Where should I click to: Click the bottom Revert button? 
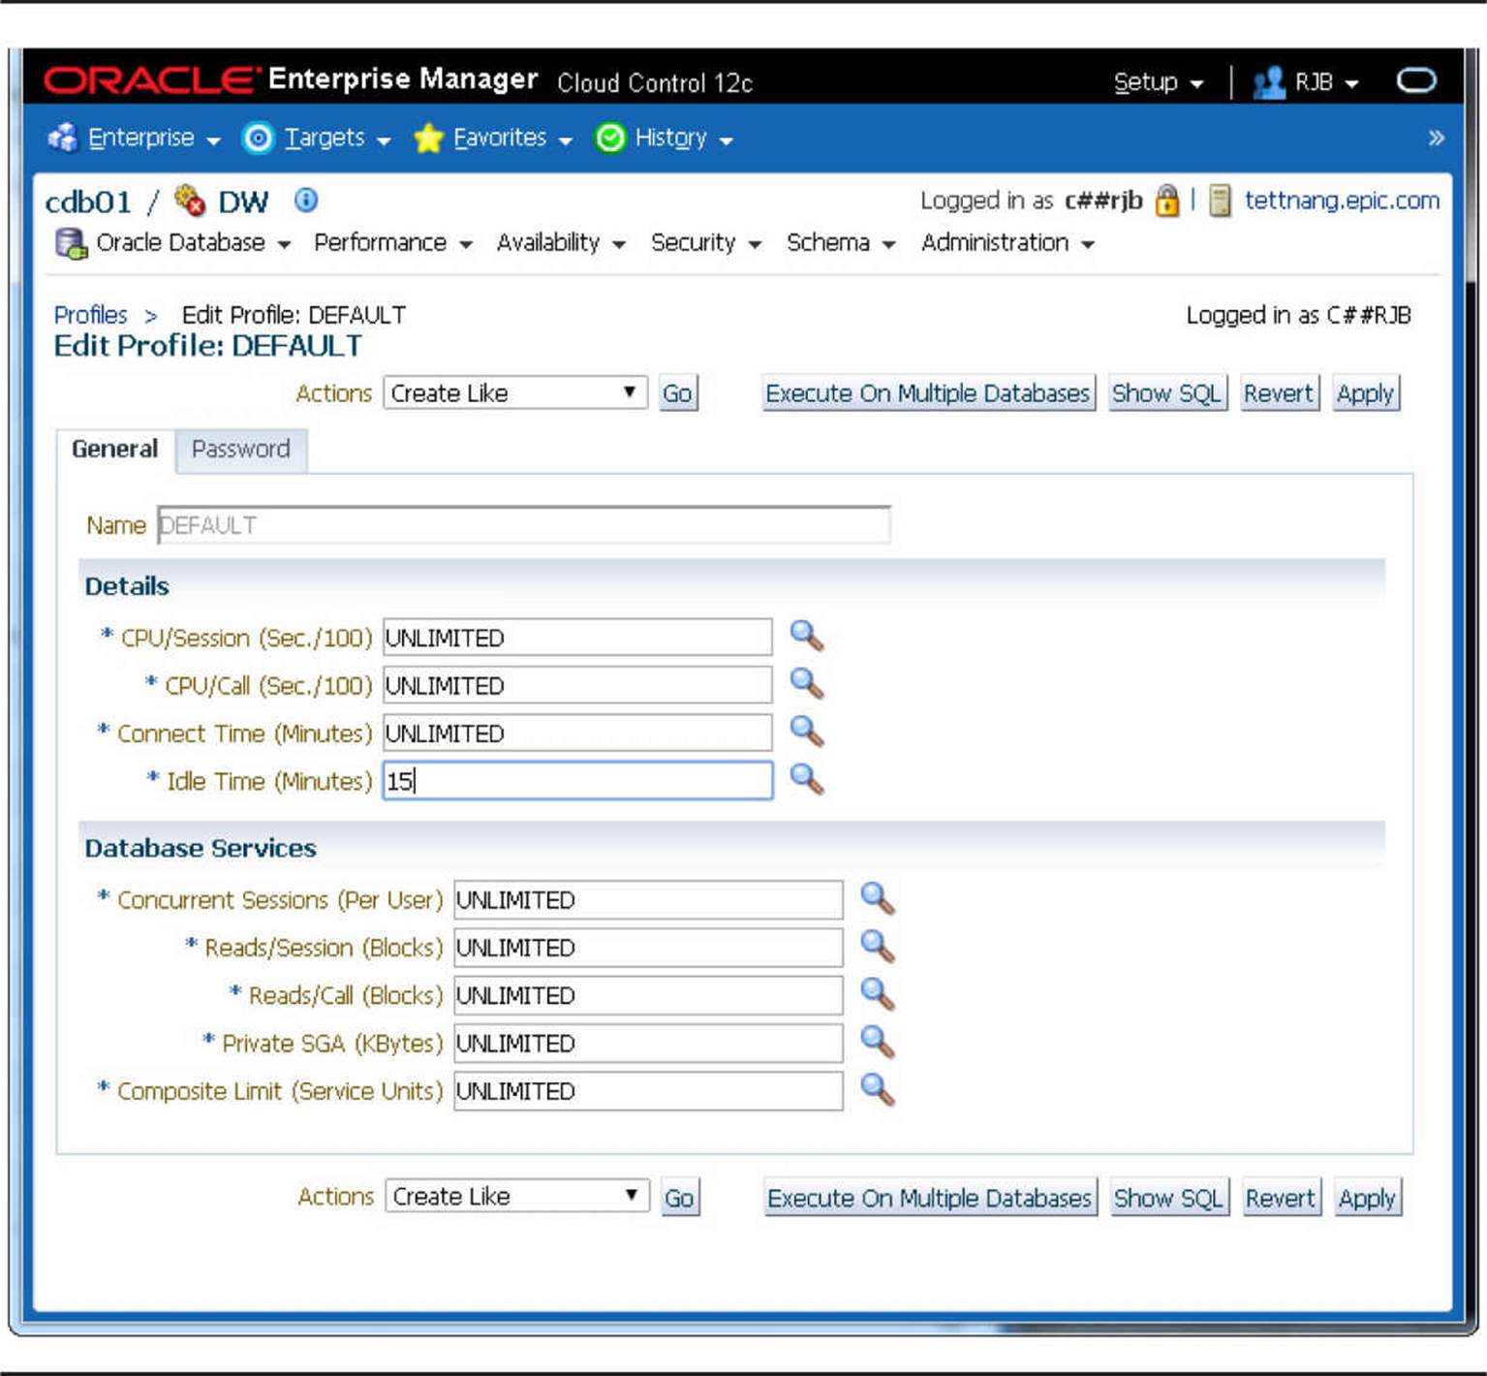(x=1281, y=1198)
